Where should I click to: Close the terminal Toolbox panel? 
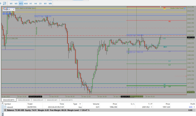pyautogui.click(x=3, y=103)
